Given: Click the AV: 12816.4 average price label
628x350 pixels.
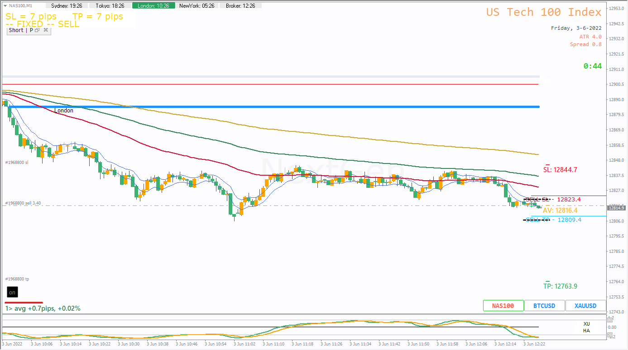Looking at the screenshot, I should pyautogui.click(x=561, y=210).
